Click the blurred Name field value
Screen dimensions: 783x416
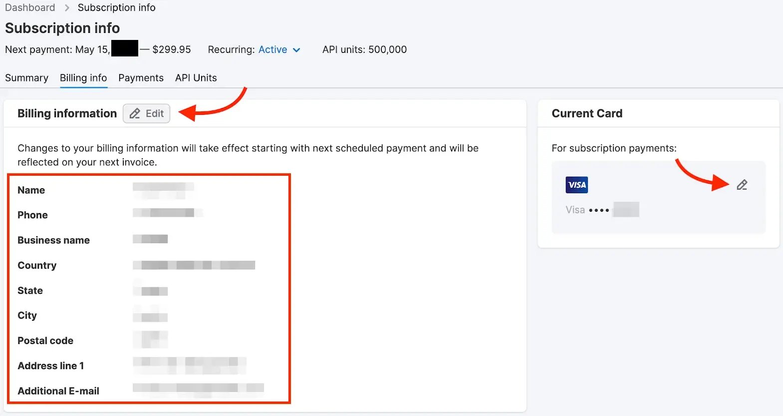click(163, 190)
